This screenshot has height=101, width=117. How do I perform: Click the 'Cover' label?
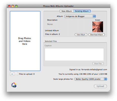coord(98,20)
